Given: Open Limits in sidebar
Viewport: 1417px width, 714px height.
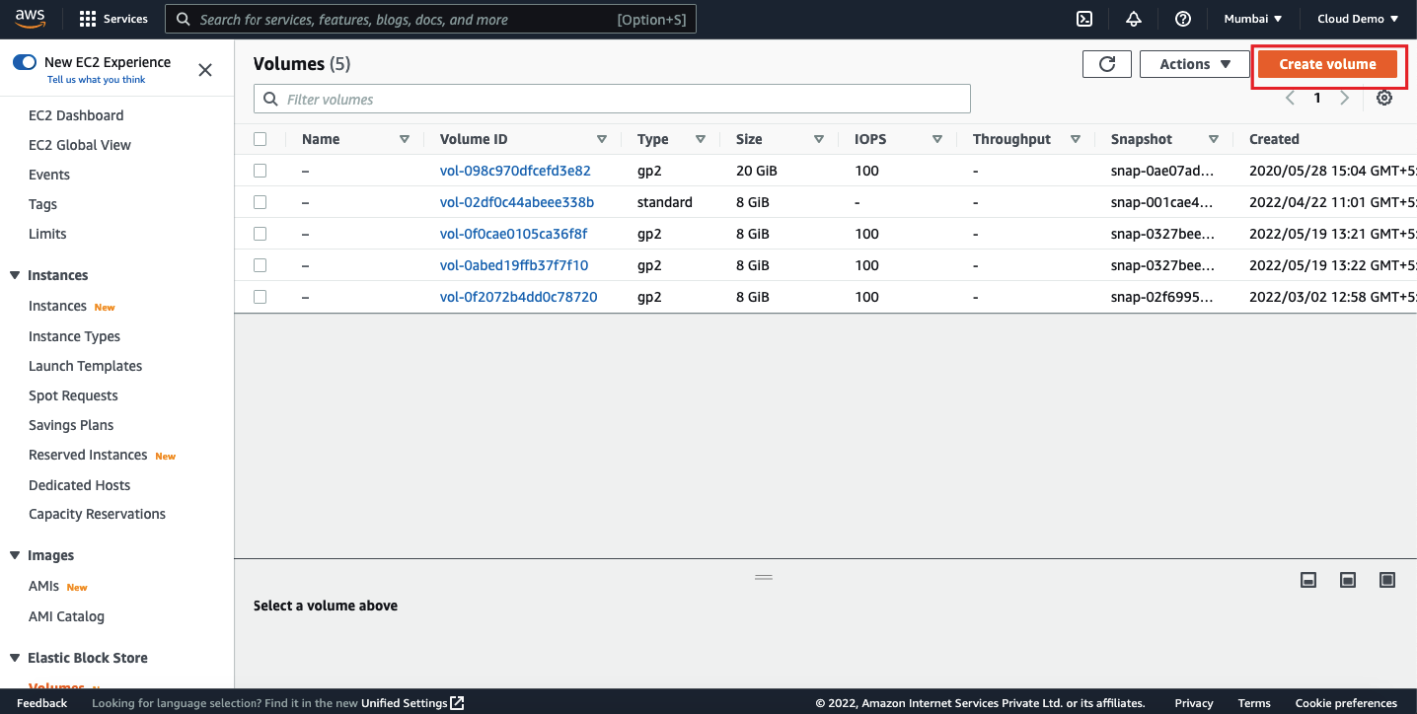Looking at the screenshot, I should [47, 234].
